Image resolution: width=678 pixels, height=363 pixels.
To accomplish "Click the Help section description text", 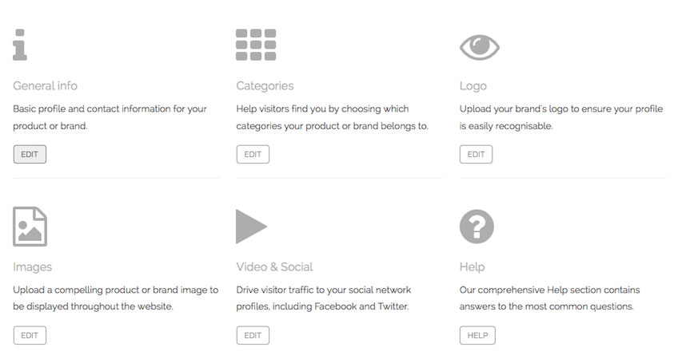I will pos(549,298).
